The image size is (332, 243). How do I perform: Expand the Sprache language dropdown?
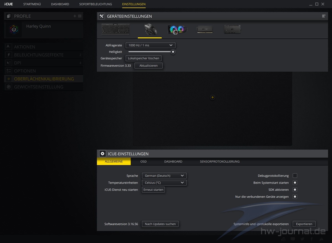point(164,176)
